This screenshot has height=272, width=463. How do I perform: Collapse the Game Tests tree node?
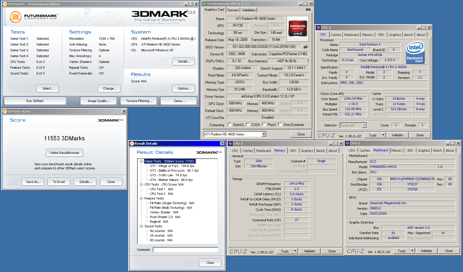(x=141, y=161)
